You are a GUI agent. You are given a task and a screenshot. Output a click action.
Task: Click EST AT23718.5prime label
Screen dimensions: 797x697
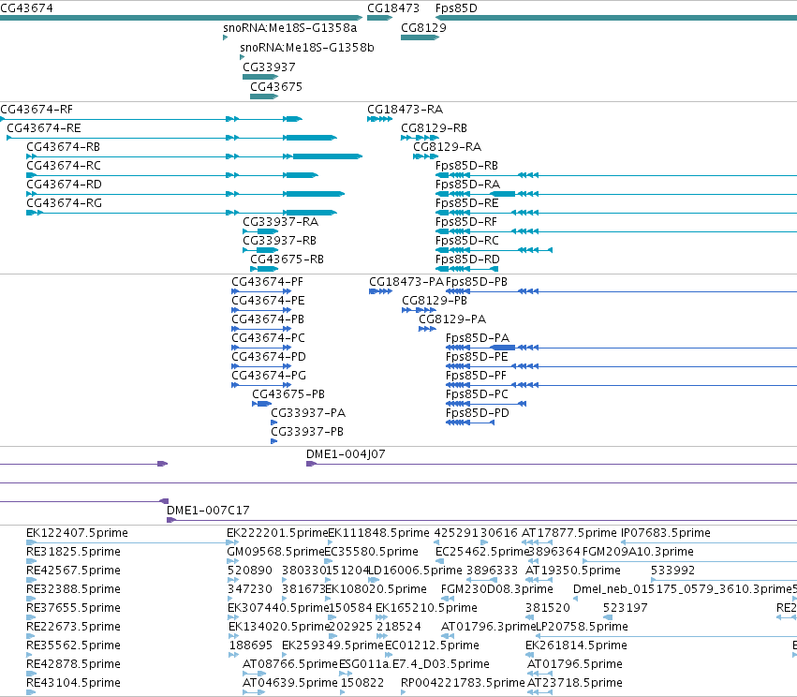pyautogui.click(x=575, y=683)
